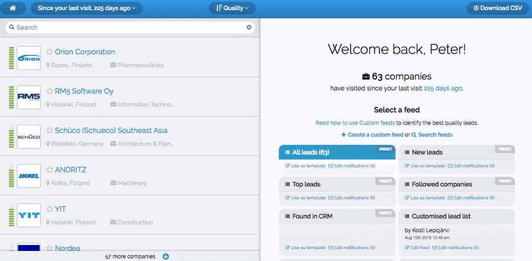The height and width of the screenshot is (261, 532).
Task: Use New leads as template
Action: [x=424, y=166]
